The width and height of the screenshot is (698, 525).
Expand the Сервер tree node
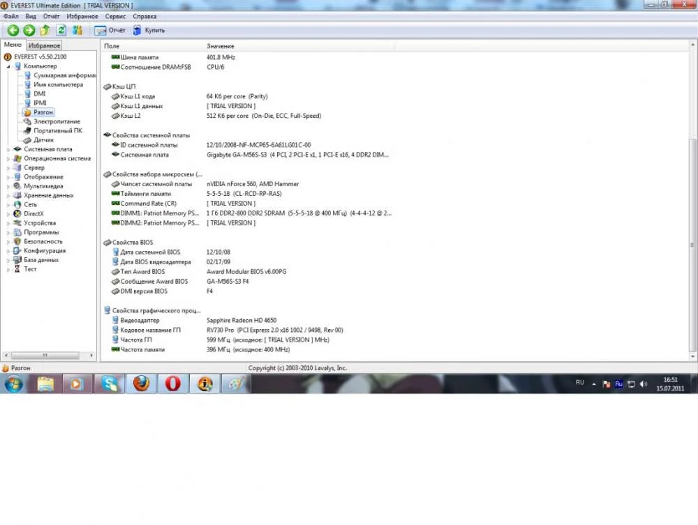tap(8, 168)
